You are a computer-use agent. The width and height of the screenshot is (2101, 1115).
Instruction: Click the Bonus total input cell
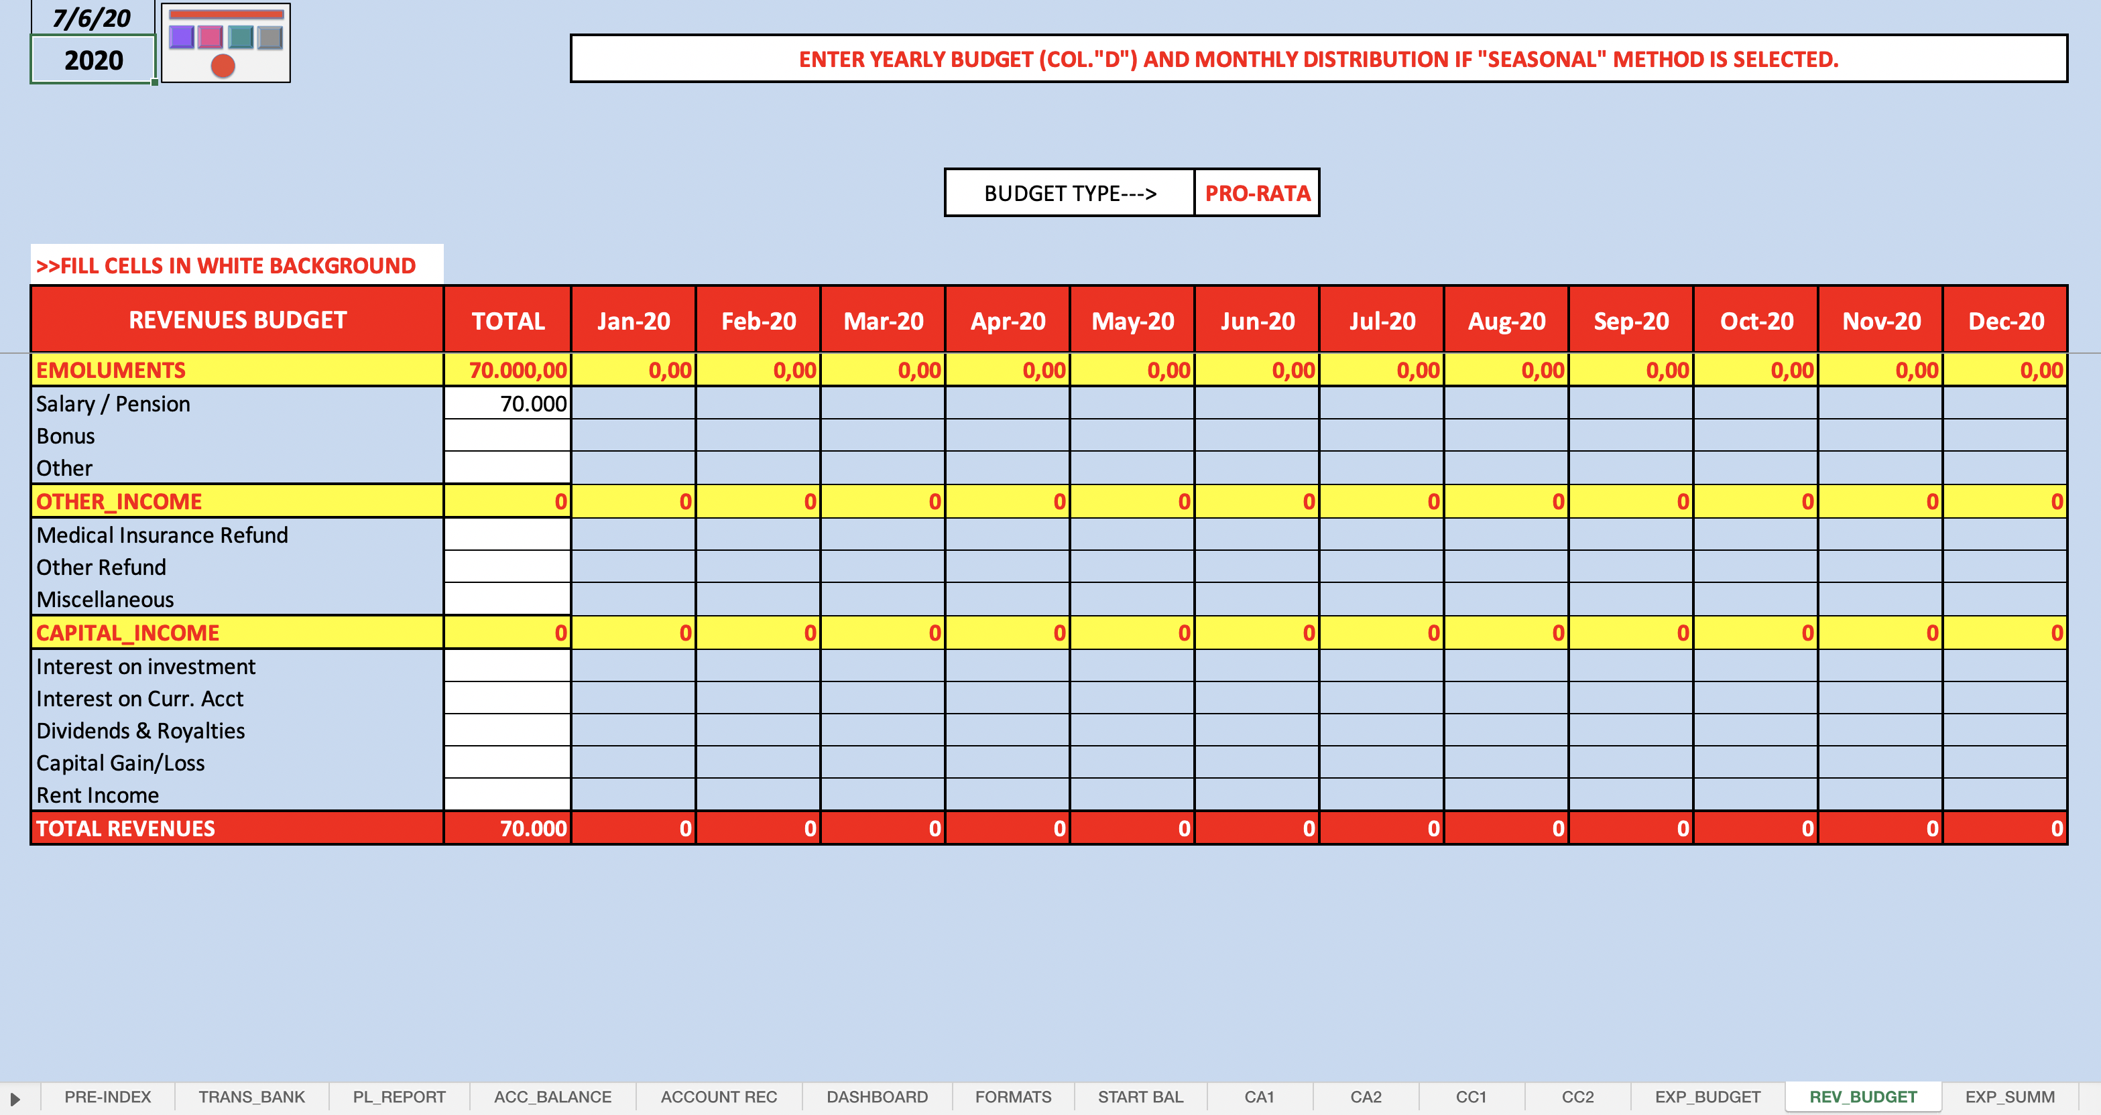pos(507,436)
